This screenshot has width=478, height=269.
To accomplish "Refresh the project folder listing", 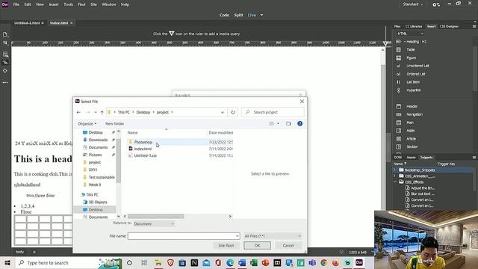I will coord(233,112).
